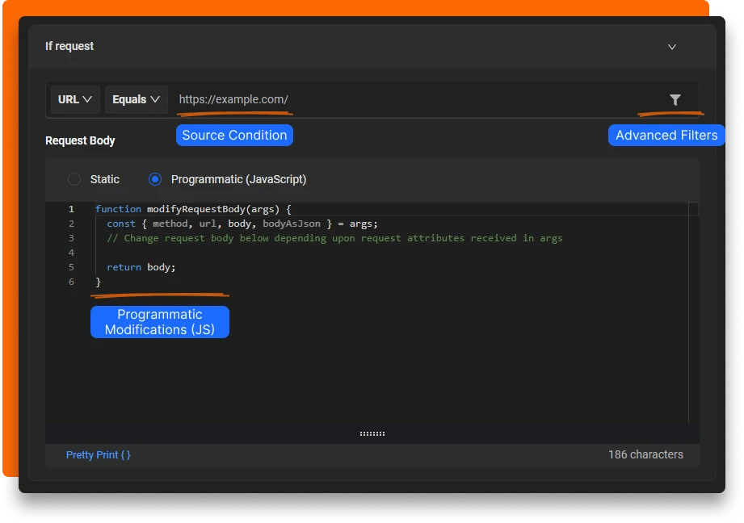744x523 pixels.
Task: Click the return body; code line
Action: tap(141, 267)
